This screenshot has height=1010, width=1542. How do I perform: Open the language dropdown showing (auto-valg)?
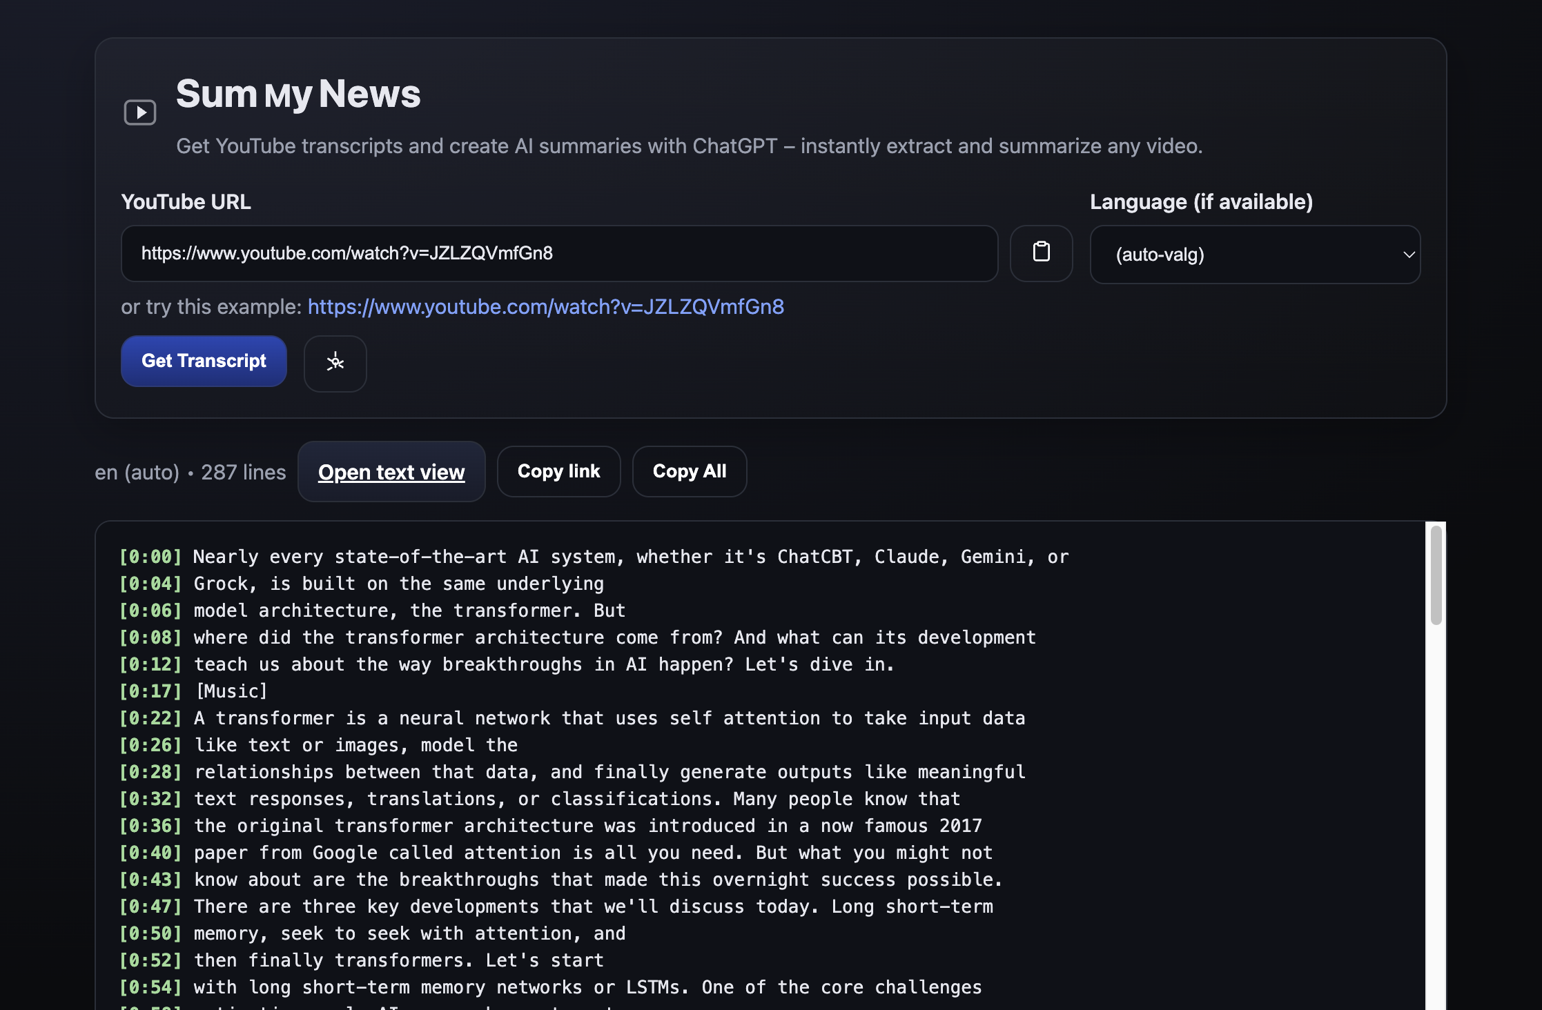click(1255, 255)
